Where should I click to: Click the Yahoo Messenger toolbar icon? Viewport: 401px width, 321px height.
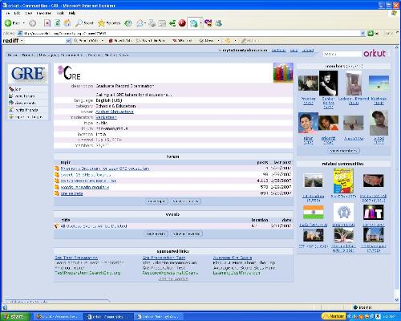pos(209,23)
